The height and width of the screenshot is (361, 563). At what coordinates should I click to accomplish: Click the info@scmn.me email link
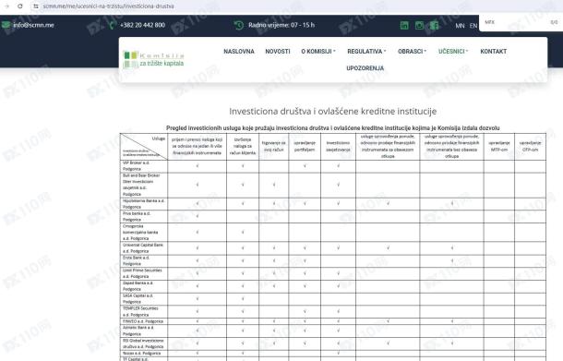tap(33, 25)
